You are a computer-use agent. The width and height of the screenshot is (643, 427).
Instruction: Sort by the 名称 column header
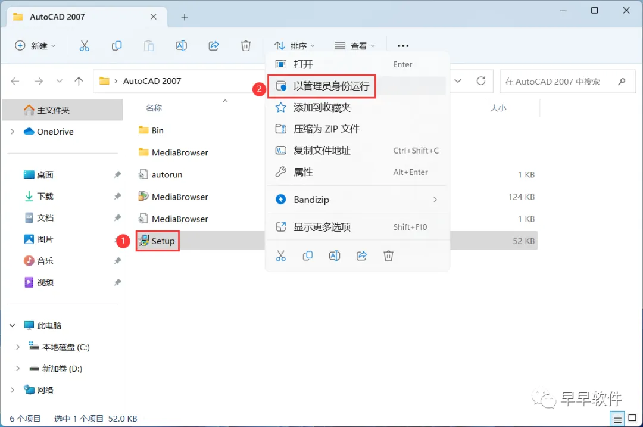154,108
